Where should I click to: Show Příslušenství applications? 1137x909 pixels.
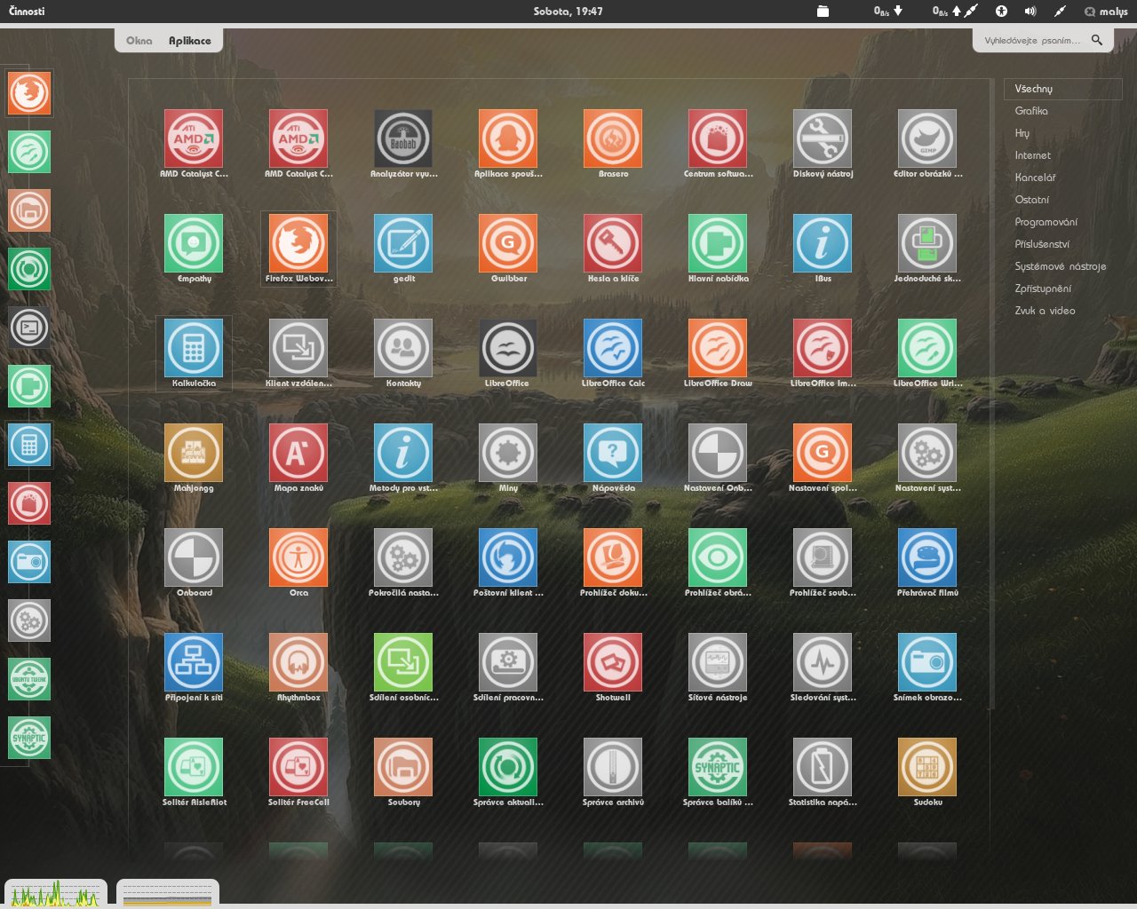pyautogui.click(x=1042, y=244)
